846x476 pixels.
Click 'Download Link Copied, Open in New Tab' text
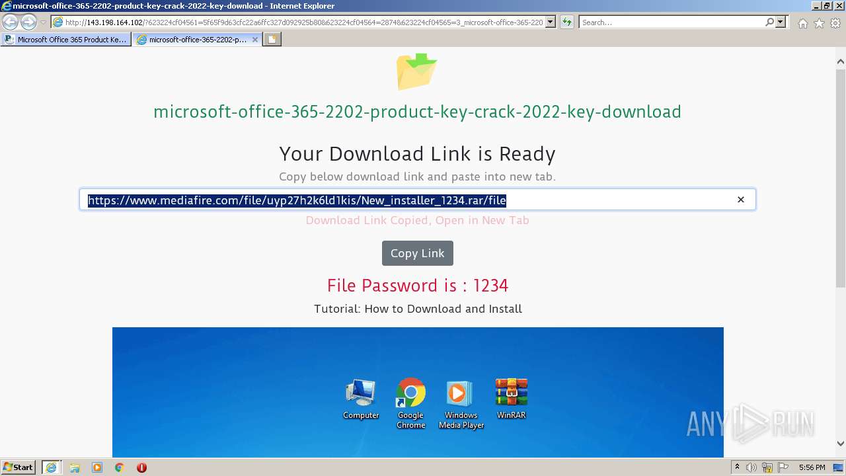point(417,220)
